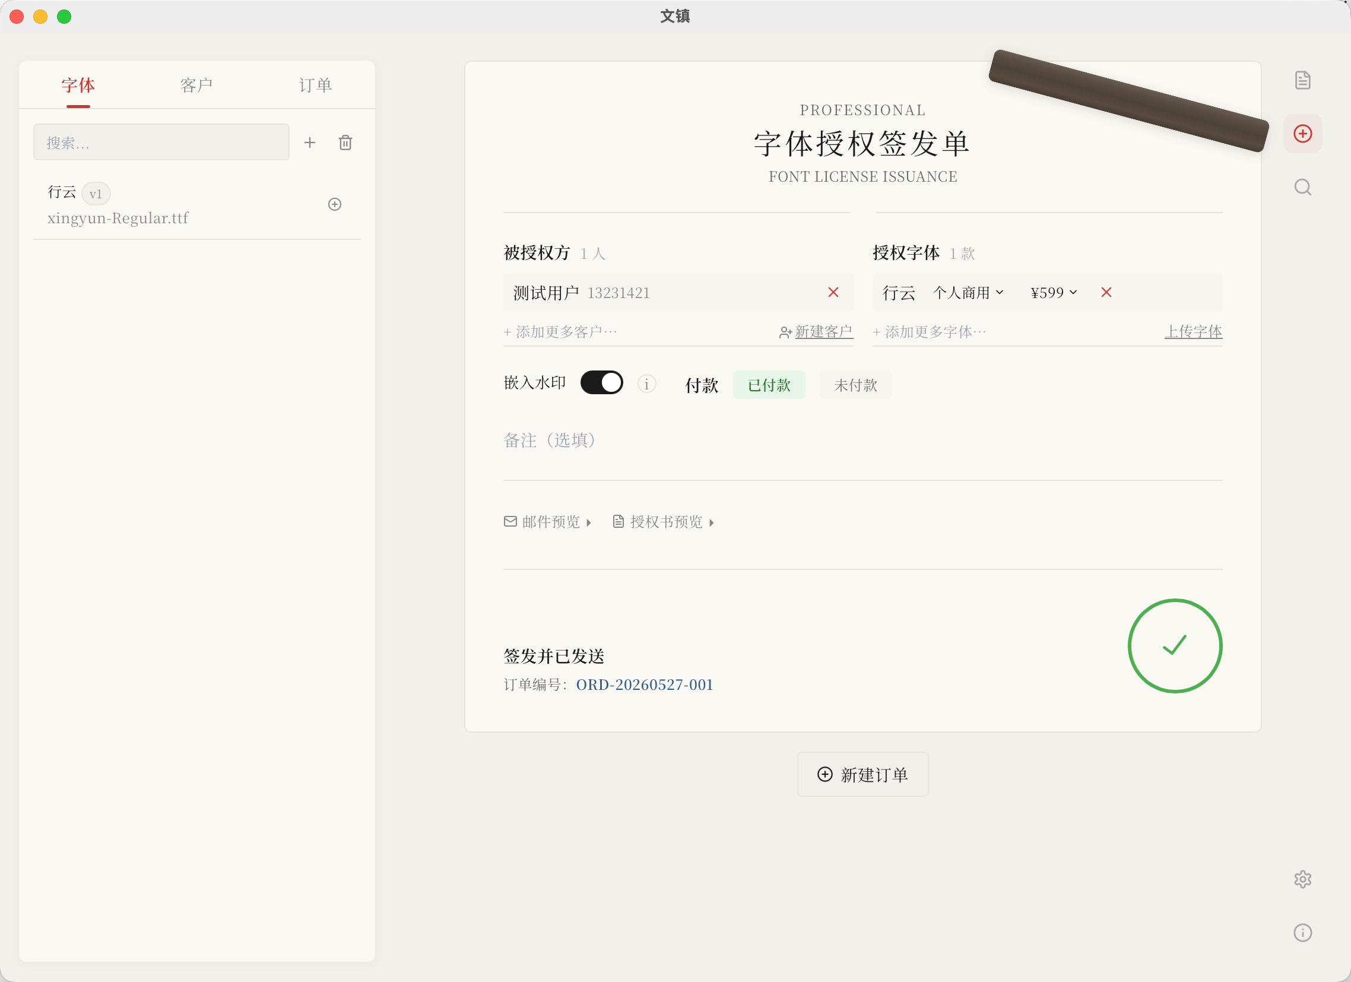The height and width of the screenshot is (982, 1351).
Task: Select 行云 xingyun-Regular.ttf font row
Action: pos(196,204)
